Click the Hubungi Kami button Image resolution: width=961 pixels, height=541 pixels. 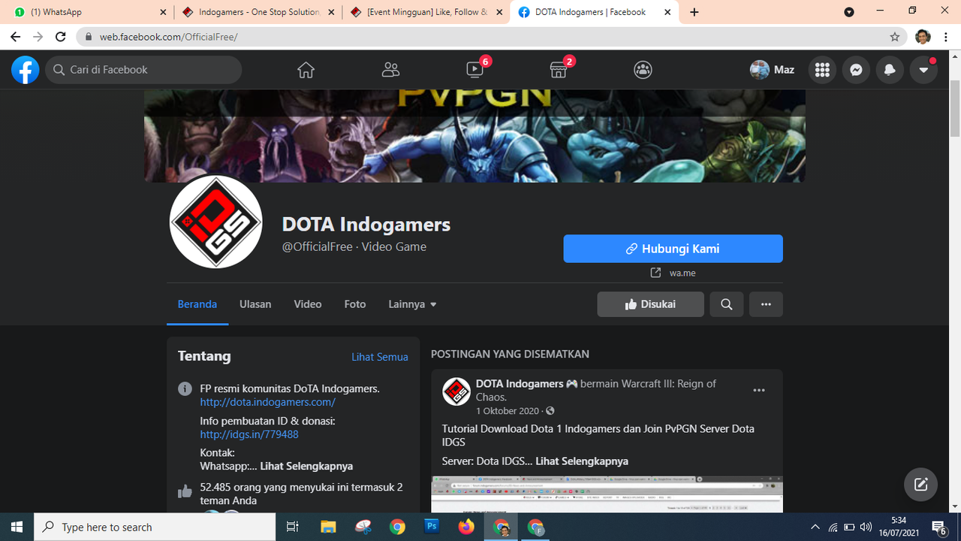673,249
